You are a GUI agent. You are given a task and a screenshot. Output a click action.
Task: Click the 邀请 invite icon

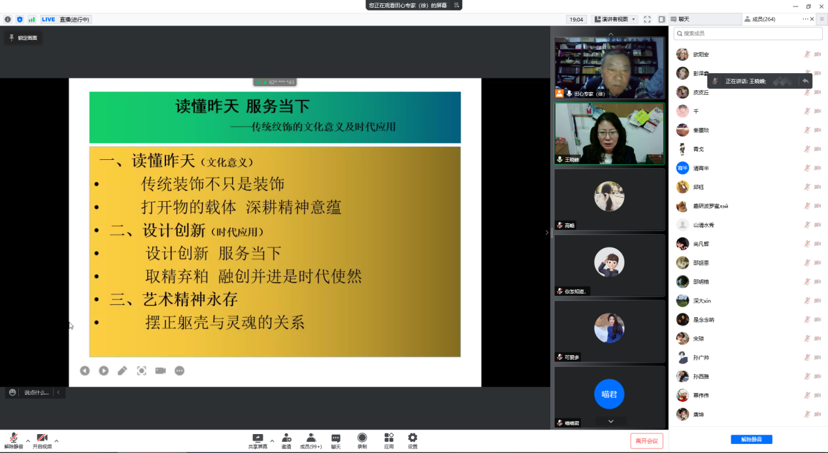tap(286, 438)
